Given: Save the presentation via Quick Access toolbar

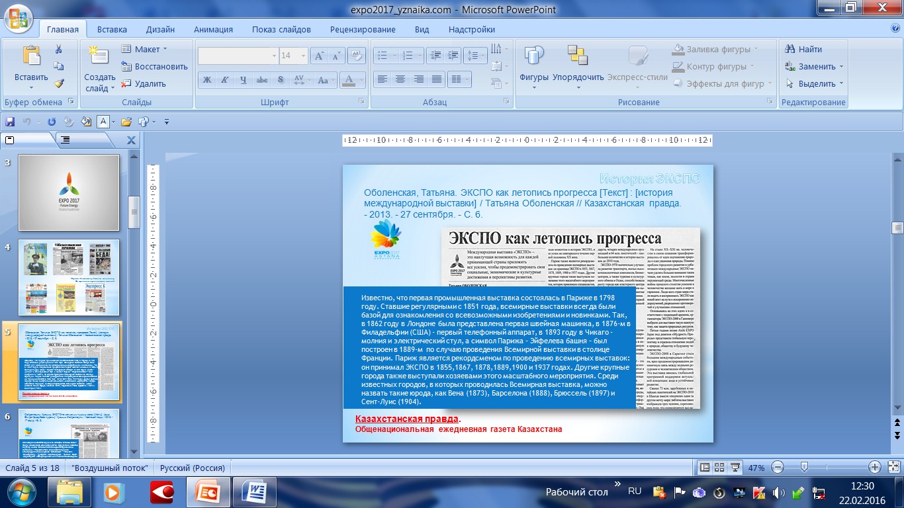Looking at the screenshot, I should pos(9,122).
